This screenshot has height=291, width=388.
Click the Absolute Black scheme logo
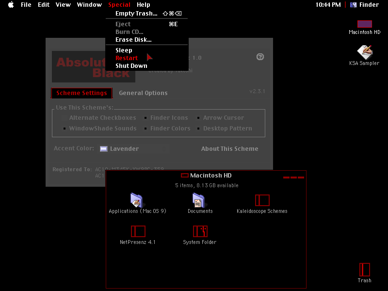pos(94,67)
